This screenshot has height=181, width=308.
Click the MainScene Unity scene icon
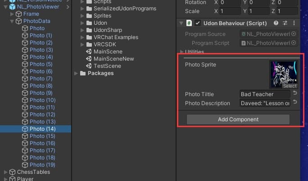click(89, 52)
